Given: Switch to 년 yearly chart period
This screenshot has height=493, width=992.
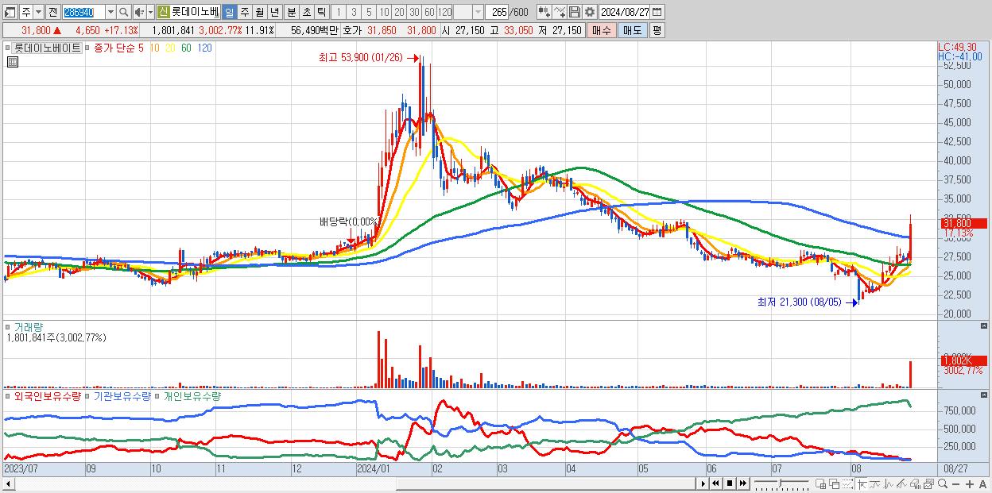Looking at the screenshot, I should [274, 12].
